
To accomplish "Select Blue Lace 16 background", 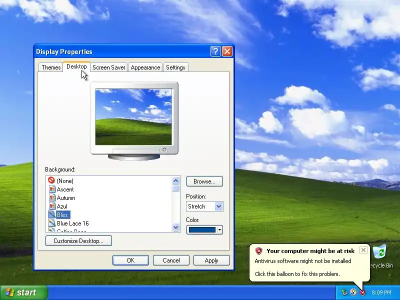I will point(72,223).
